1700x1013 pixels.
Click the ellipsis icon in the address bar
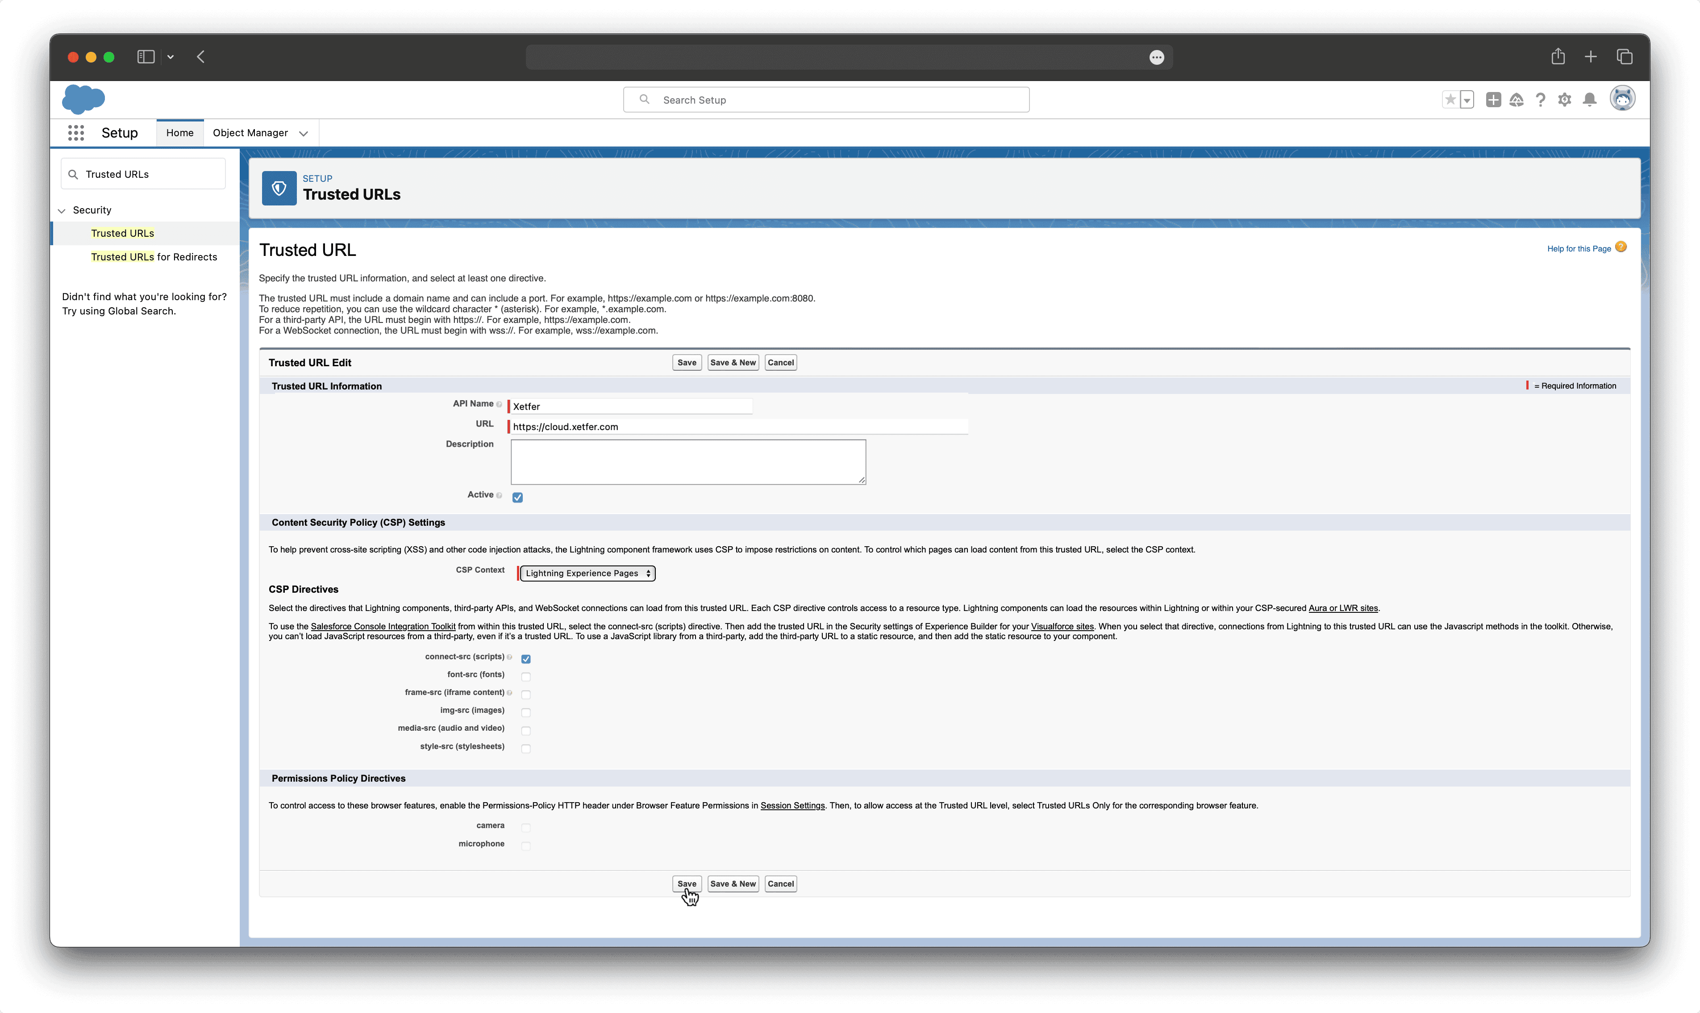click(1156, 57)
